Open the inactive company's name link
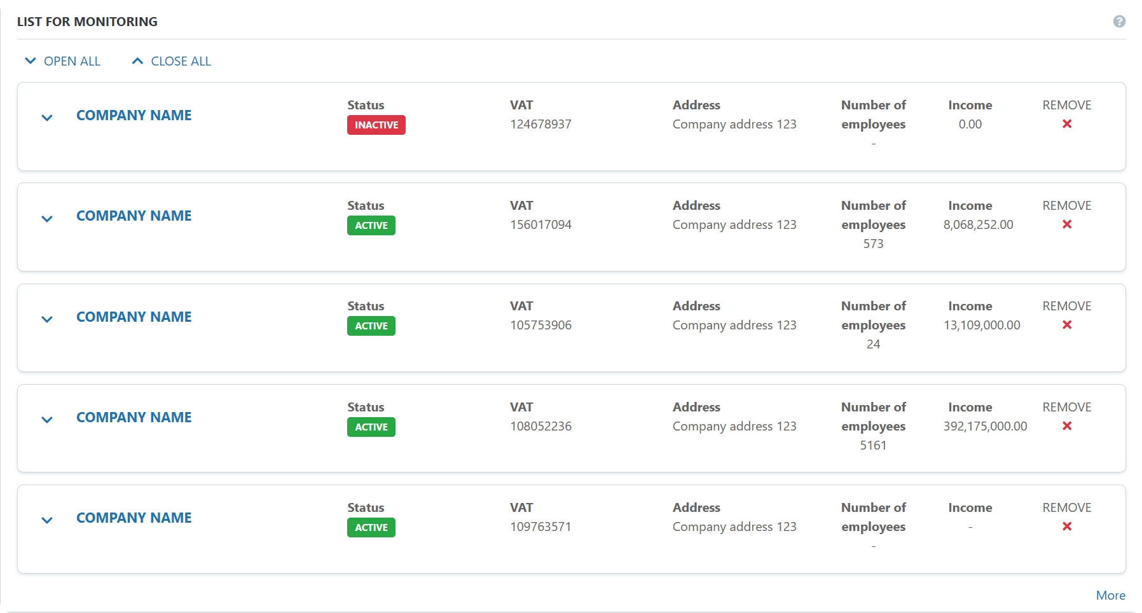 (x=134, y=115)
